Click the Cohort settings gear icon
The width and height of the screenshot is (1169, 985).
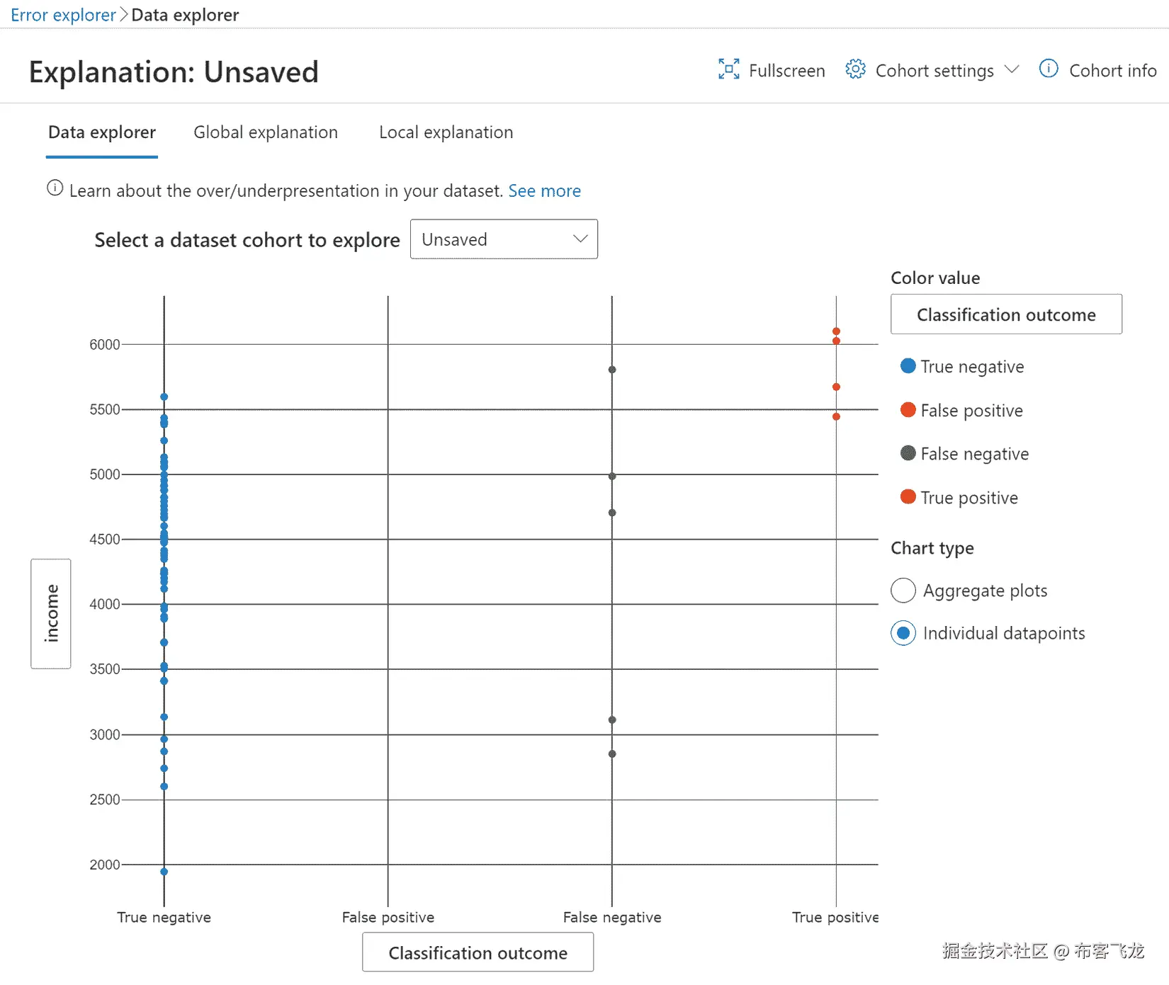[x=855, y=69]
